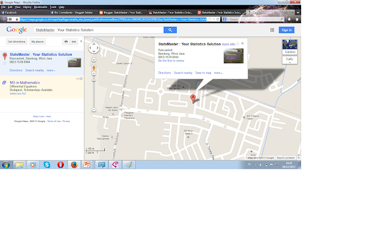Open StatsMaster result title link in sidebar
Screen dimensions: 365x229
41,55
